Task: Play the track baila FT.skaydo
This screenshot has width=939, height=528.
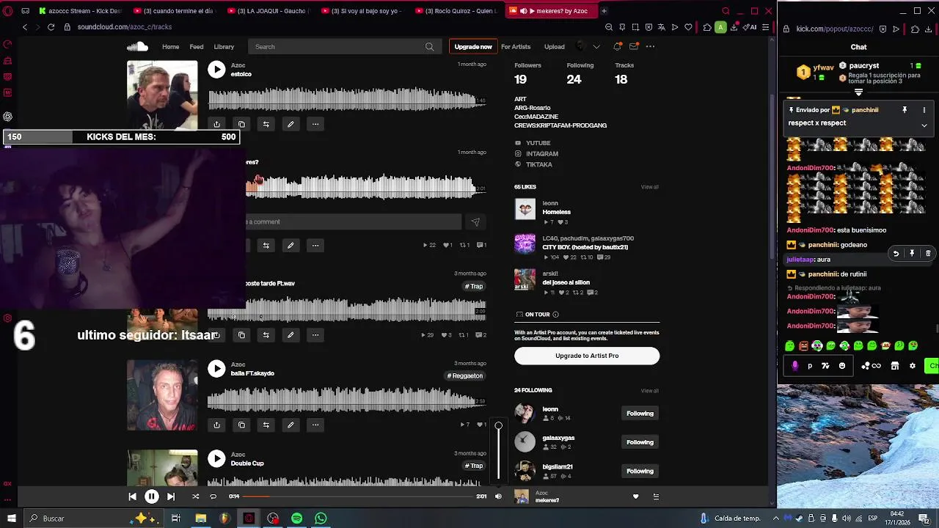Action: tap(216, 368)
